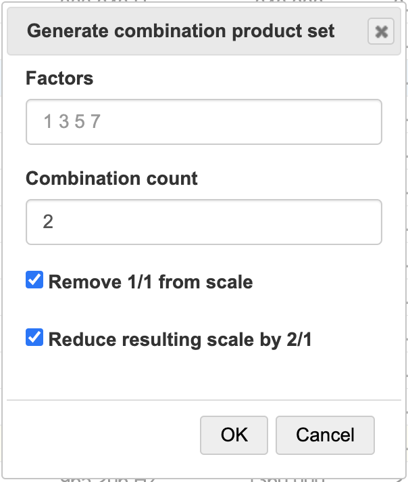Uncheck Reduce resulting scale by 2/1 checkbox
The width and height of the screenshot is (408, 482).
pos(34,337)
